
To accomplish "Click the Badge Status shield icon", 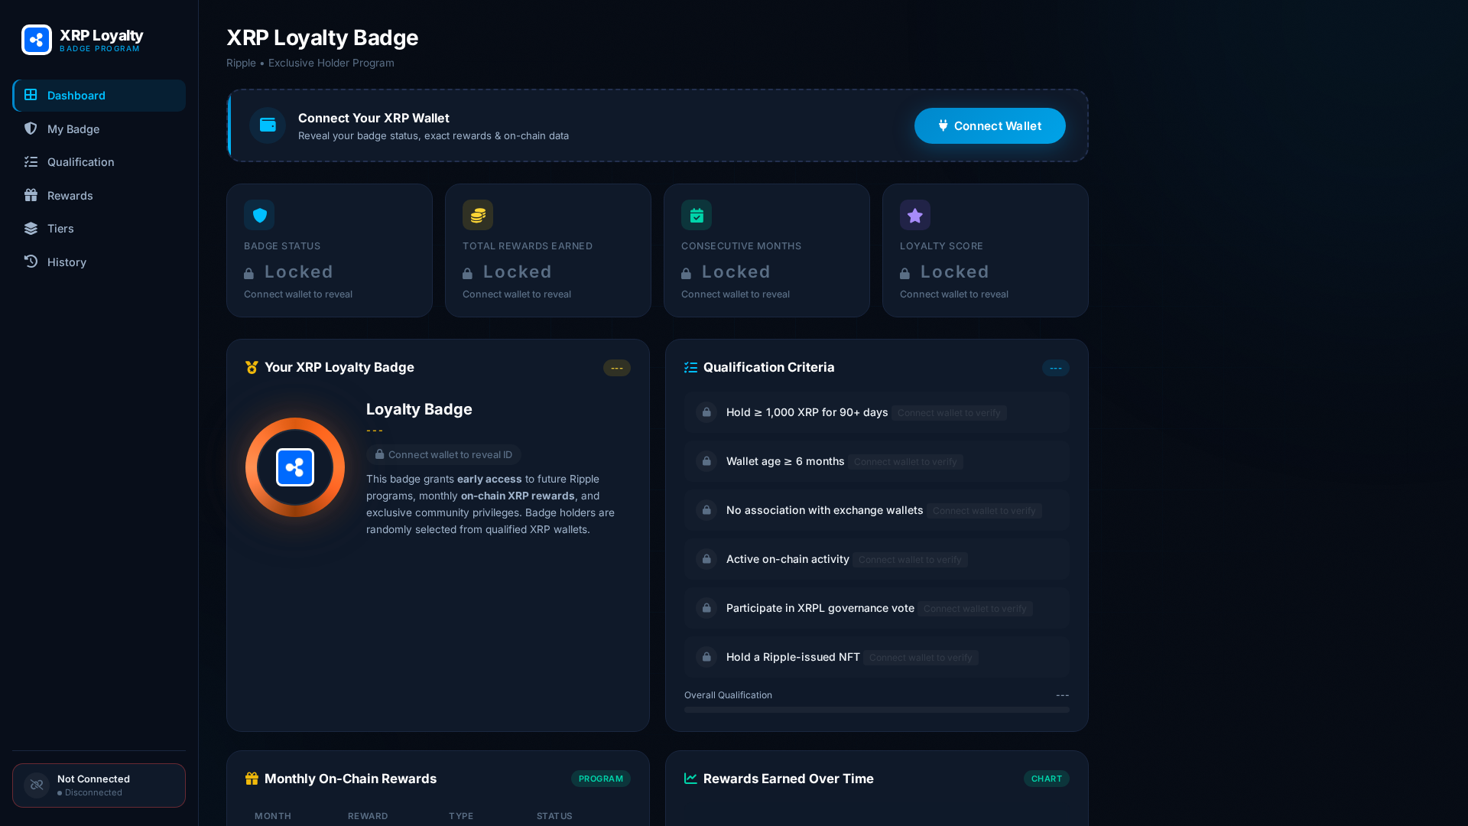I will [x=259, y=215].
